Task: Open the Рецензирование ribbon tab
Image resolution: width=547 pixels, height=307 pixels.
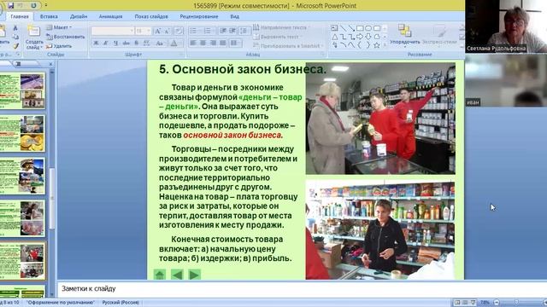Action: (199, 16)
